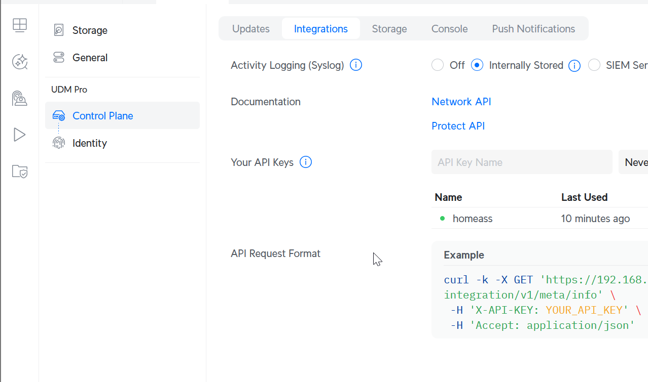This screenshot has height=382, width=648.
Task: Open the Push Notifications tab
Action: pyautogui.click(x=533, y=29)
